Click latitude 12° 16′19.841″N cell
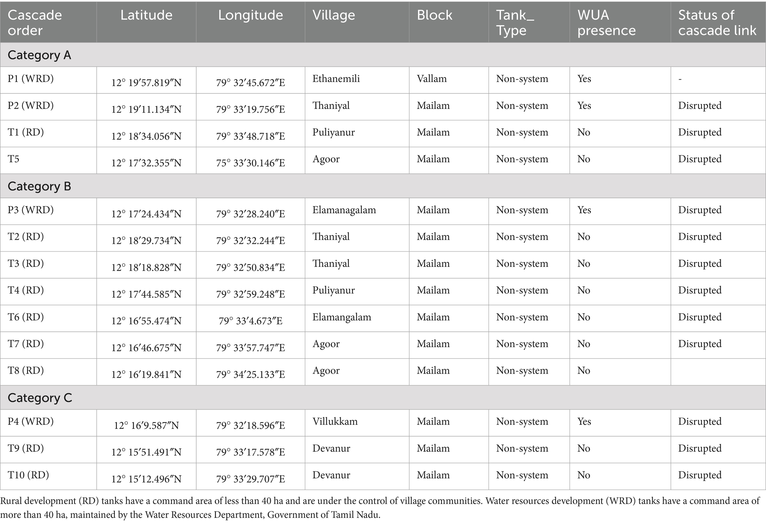 tap(146, 374)
